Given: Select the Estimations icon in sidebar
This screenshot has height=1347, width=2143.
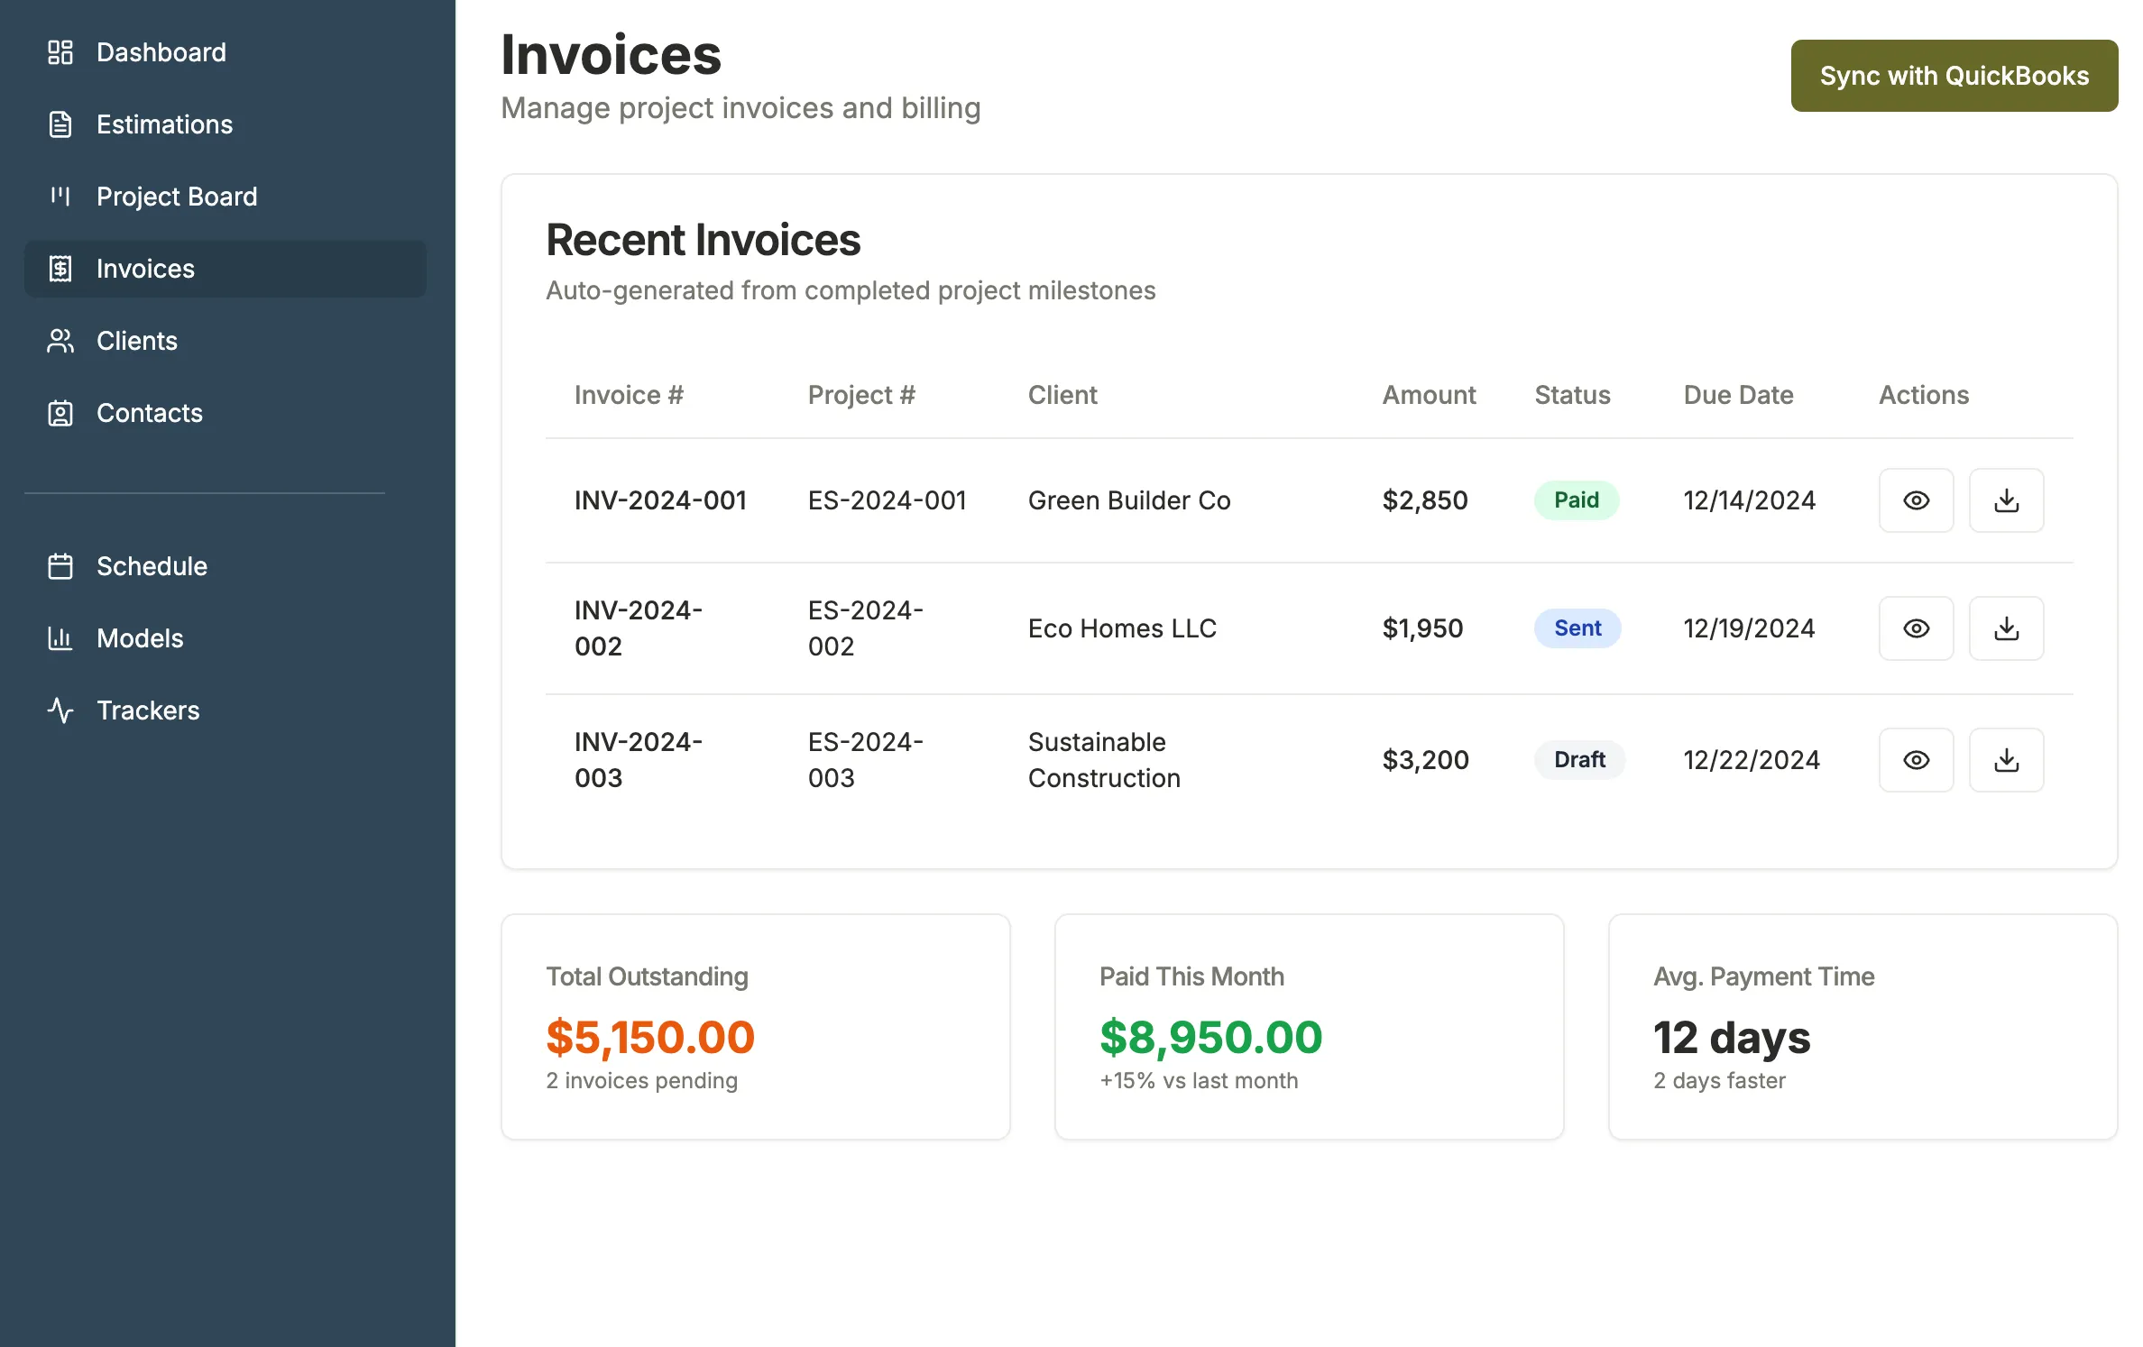Looking at the screenshot, I should (x=60, y=124).
